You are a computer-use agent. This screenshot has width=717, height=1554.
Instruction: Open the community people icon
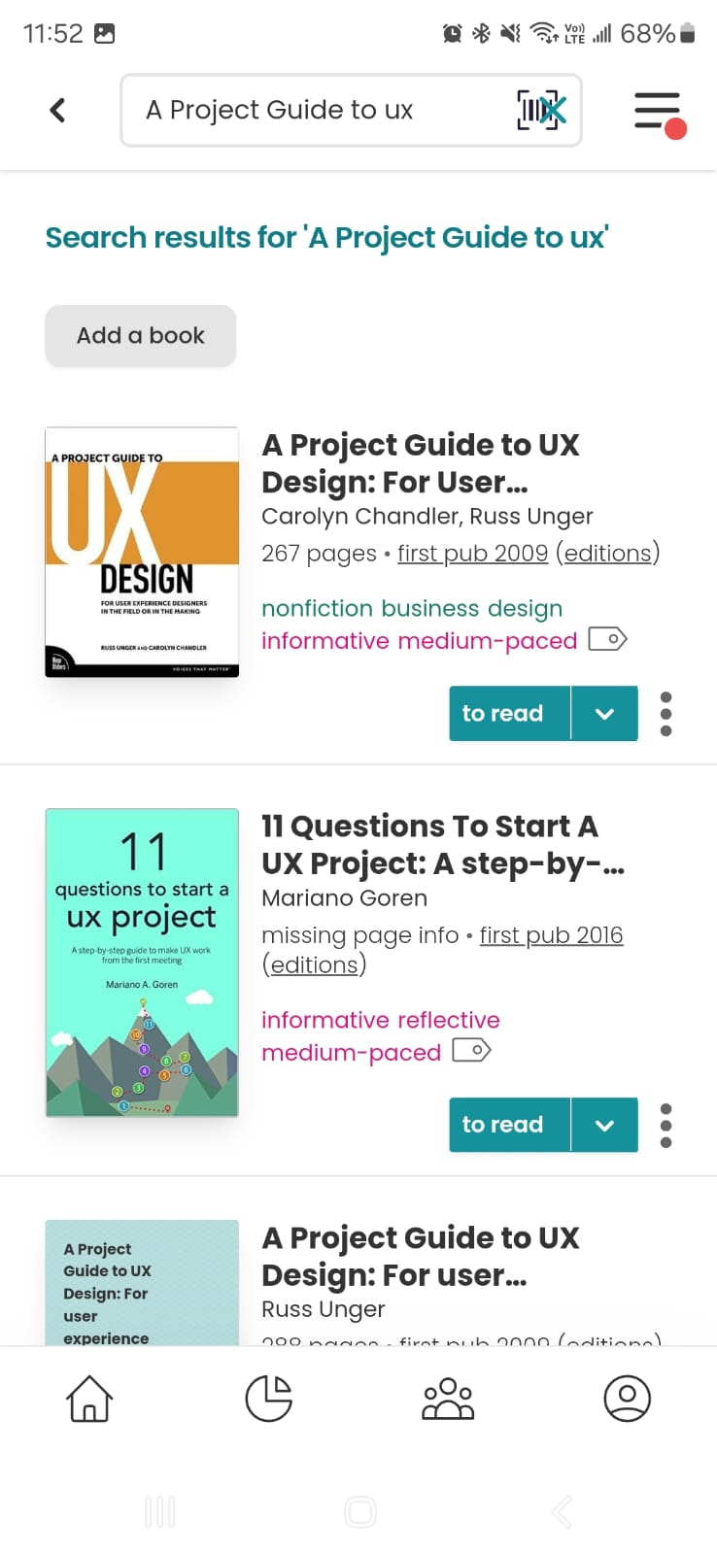[x=448, y=1399]
